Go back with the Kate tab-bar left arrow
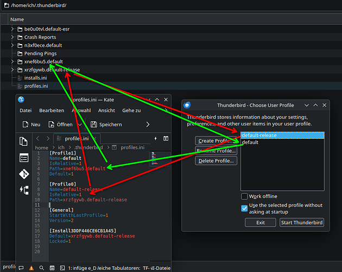 37,138
